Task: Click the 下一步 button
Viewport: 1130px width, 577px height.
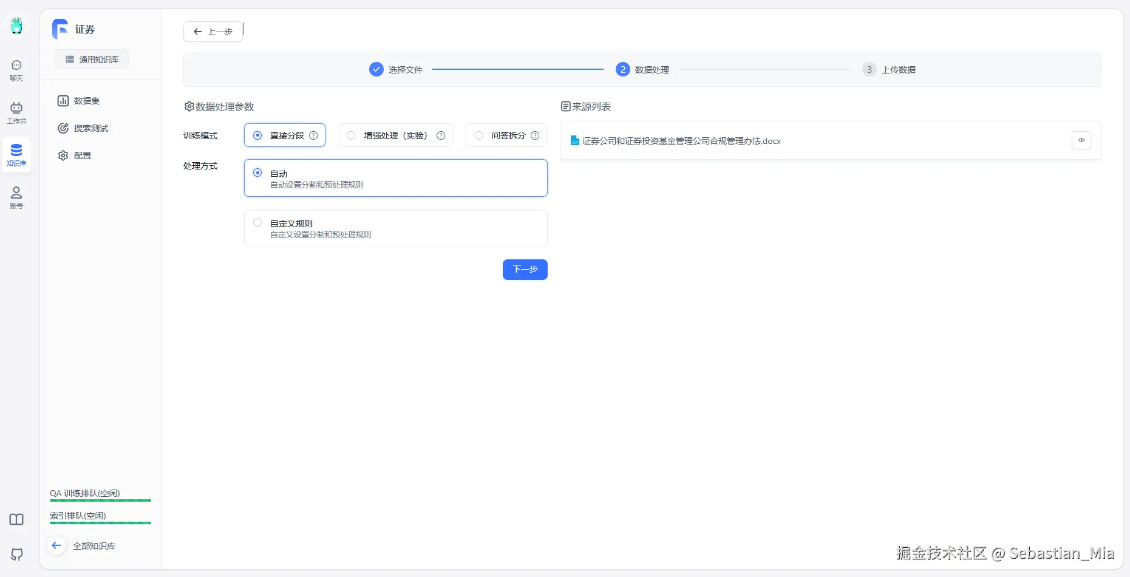Action: click(525, 270)
